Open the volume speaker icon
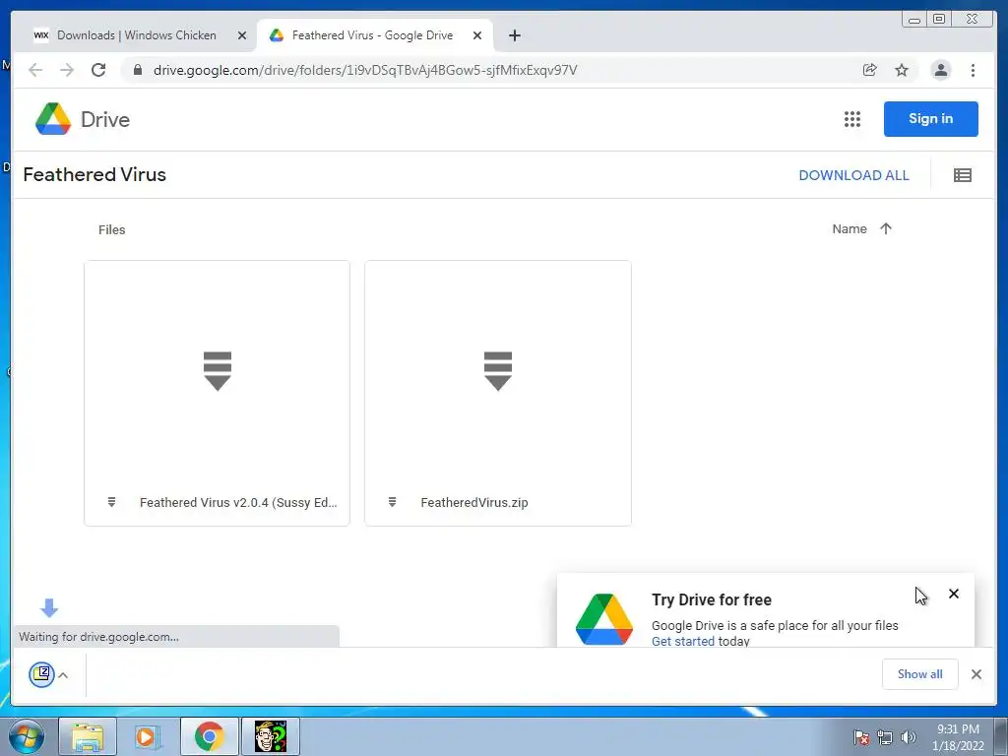Image resolution: width=1008 pixels, height=756 pixels. coord(909,737)
